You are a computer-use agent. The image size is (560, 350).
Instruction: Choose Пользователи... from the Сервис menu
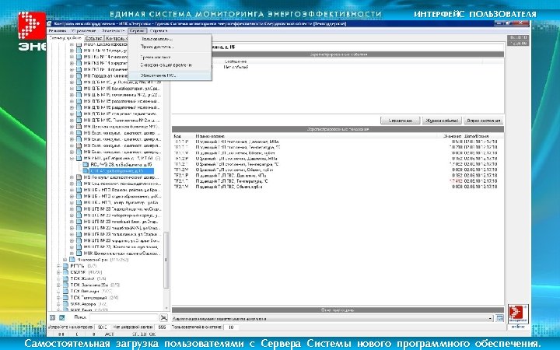(170, 39)
